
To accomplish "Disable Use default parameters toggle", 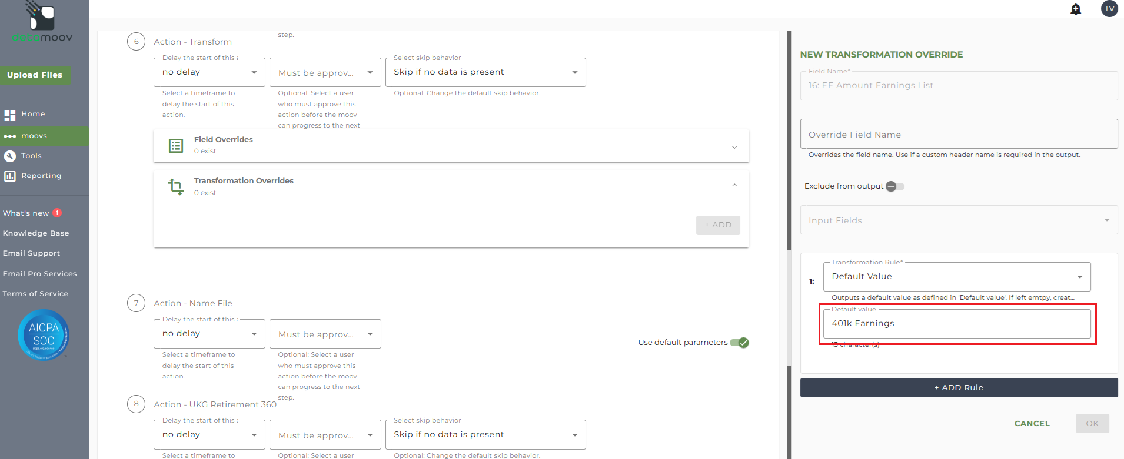I will 740,343.
